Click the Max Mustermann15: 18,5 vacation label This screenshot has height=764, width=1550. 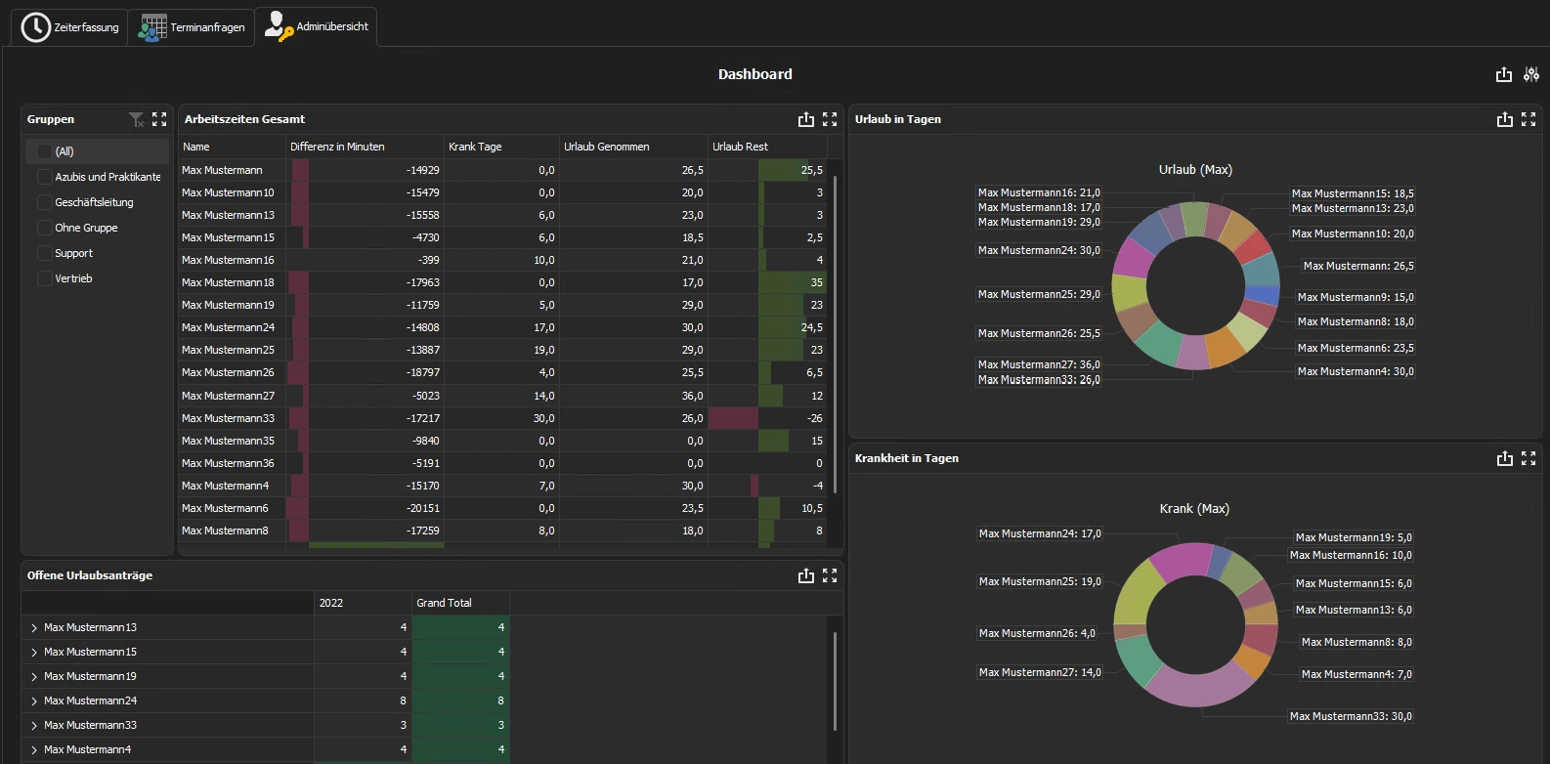pyautogui.click(x=1353, y=193)
